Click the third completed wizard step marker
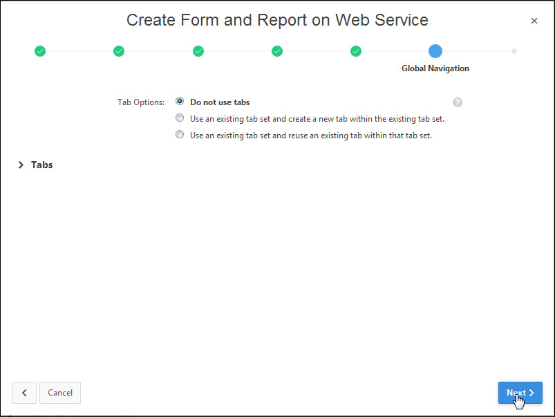This screenshot has width=555, height=417. click(x=198, y=51)
